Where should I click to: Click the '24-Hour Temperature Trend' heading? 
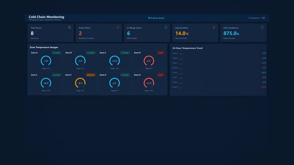click(x=188, y=48)
